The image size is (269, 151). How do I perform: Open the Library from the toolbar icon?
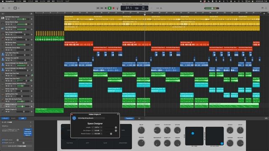tap(3, 8)
